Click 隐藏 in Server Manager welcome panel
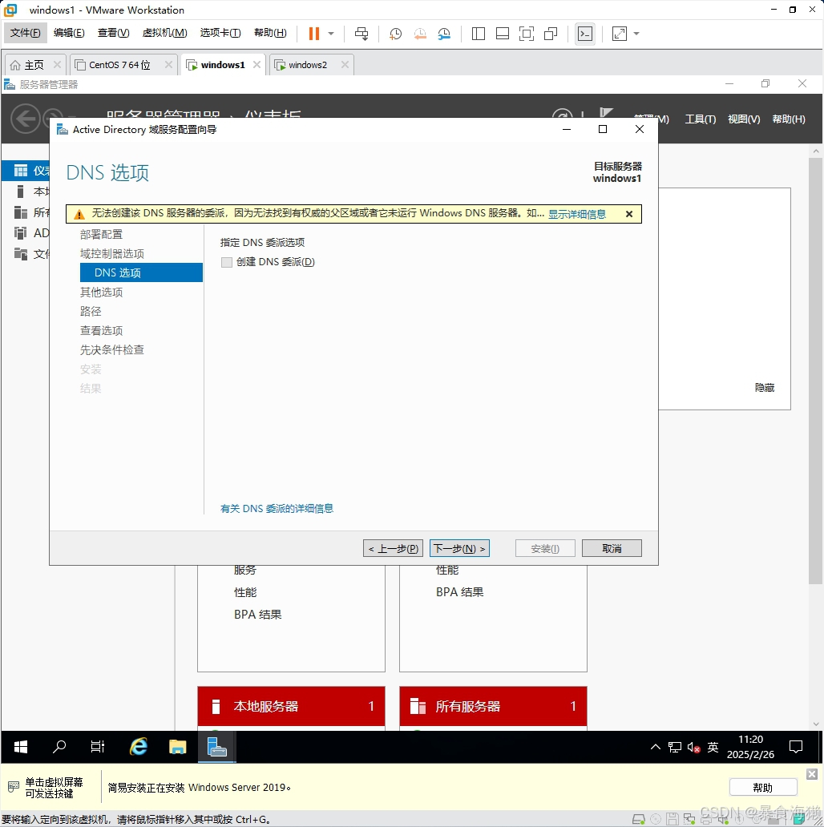Viewport: 824px width, 827px height. click(765, 388)
